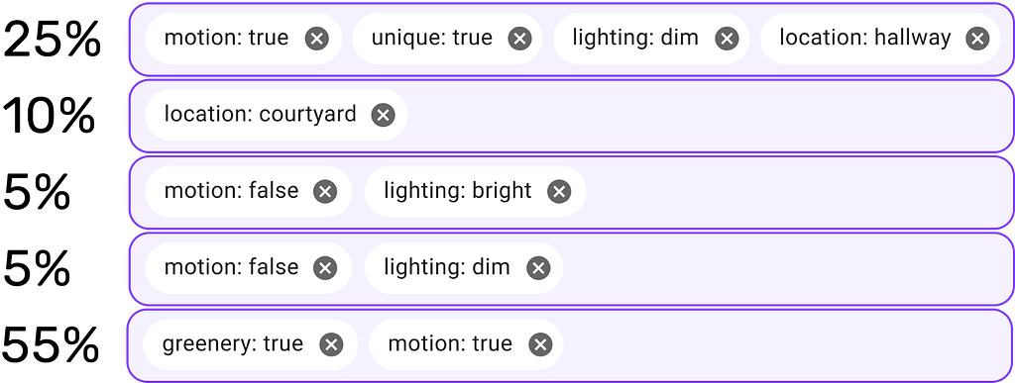Remove the 'lighting: dim' chip in the fourth row
1015x383 pixels.
[x=538, y=268]
